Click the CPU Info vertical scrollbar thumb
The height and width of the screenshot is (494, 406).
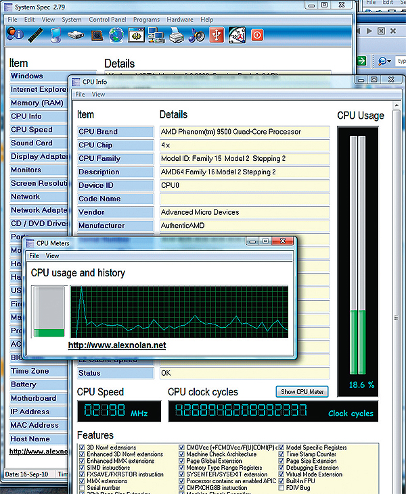[397, 318]
